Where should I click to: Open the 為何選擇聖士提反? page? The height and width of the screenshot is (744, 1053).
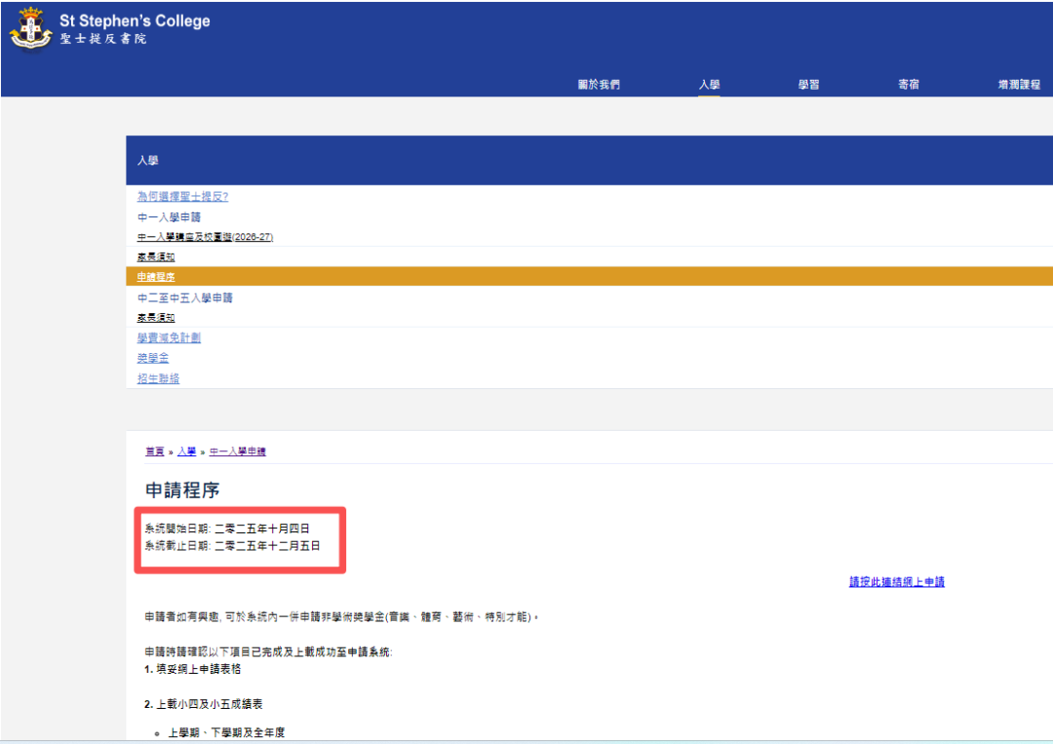tap(182, 196)
